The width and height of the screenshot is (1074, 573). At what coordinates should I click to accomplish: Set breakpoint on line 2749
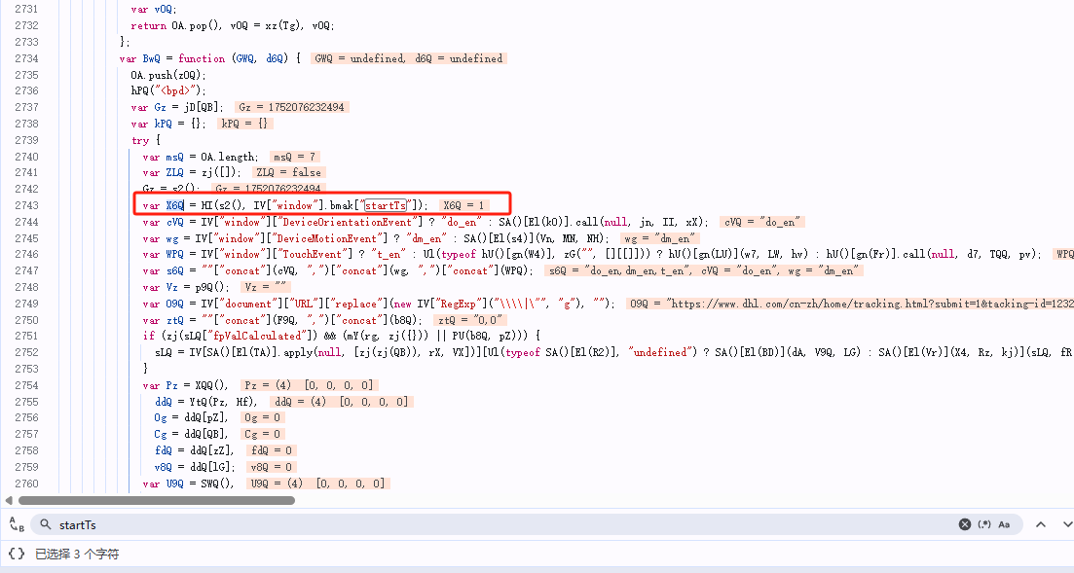(26, 304)
